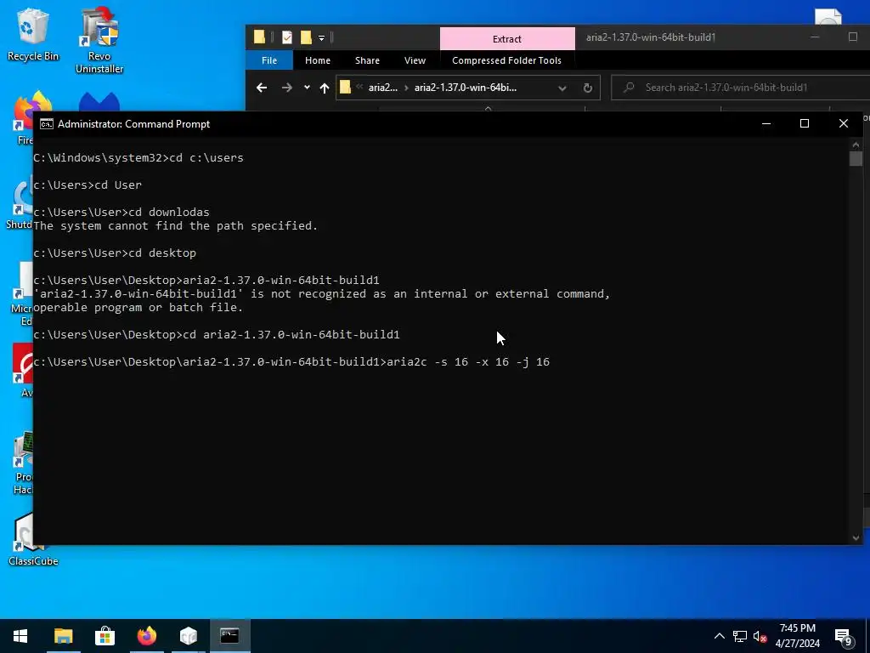The image size is (870, 653).
Task: Click New Folder quick access toolbar icon
Action: (306, 37)
